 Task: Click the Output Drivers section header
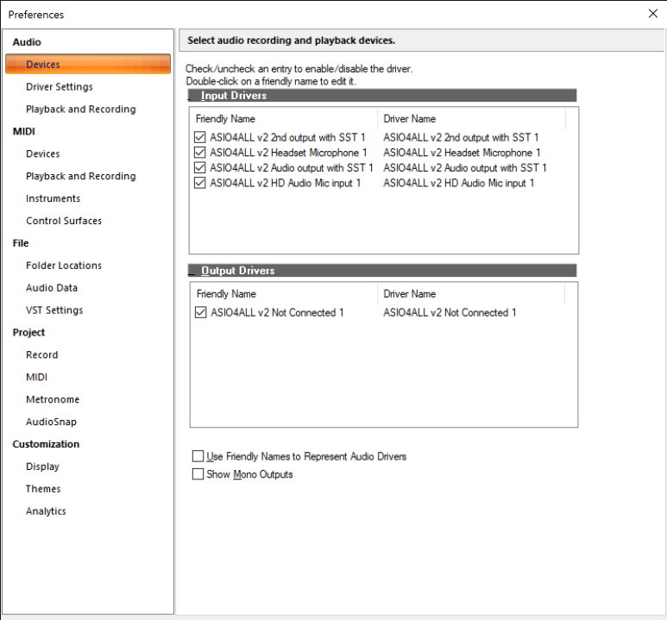point(382,271)
